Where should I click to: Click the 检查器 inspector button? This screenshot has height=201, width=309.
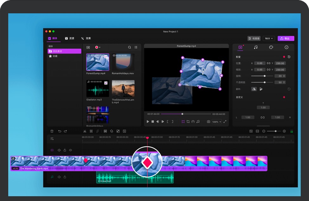[254, 38]
